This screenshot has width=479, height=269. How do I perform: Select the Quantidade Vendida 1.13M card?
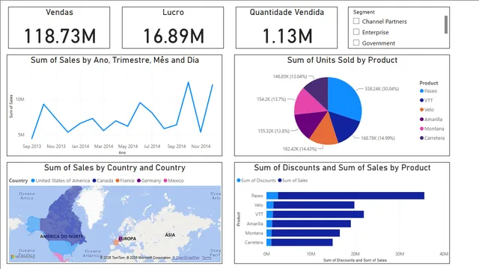point(287,28)
